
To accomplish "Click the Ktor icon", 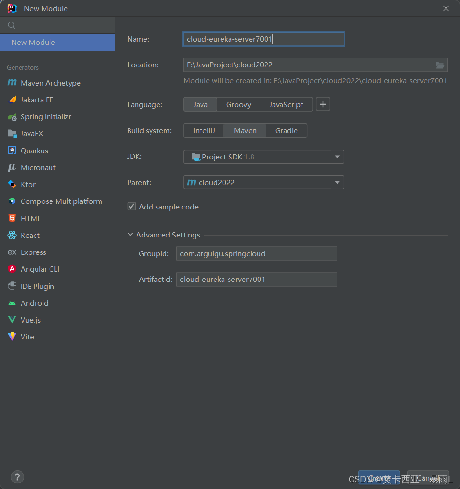I will click(x=12, y=184).
